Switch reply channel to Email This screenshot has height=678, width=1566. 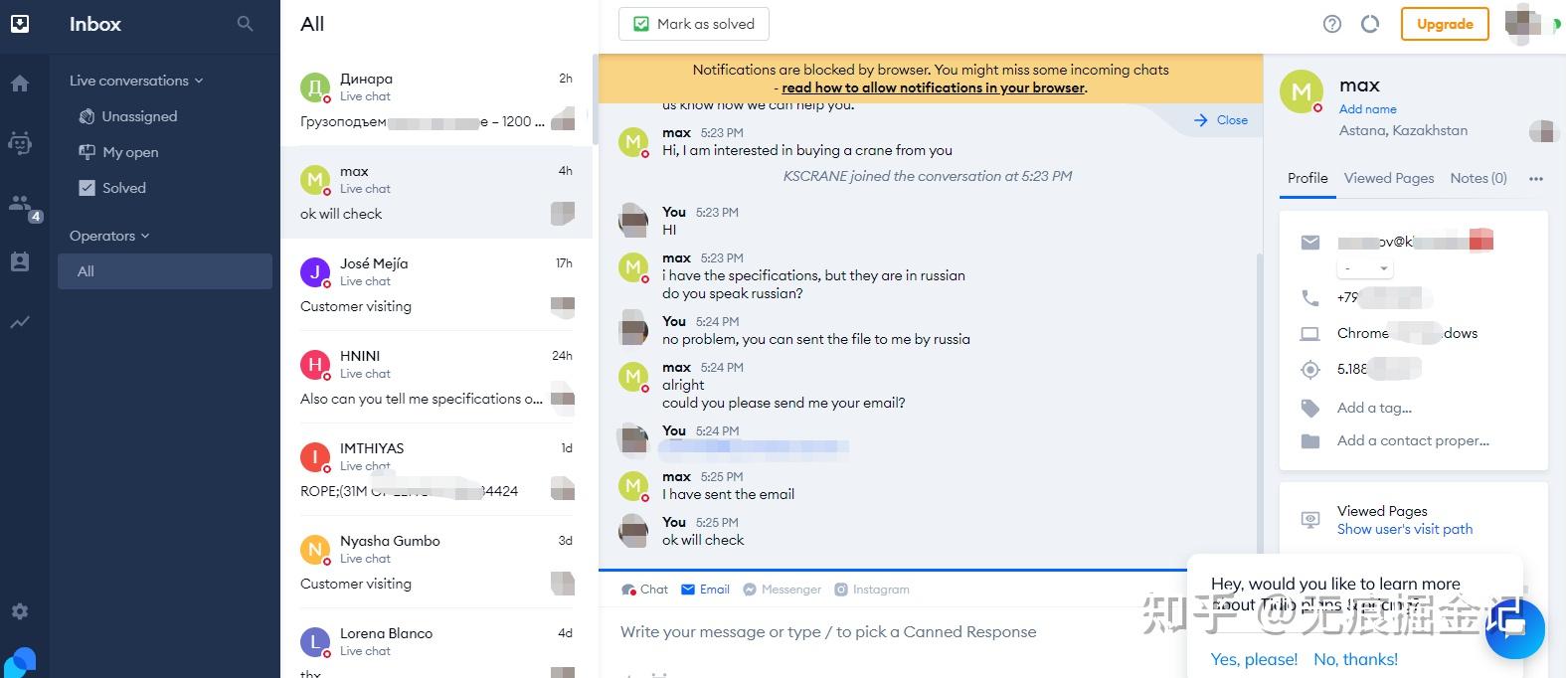706,590
